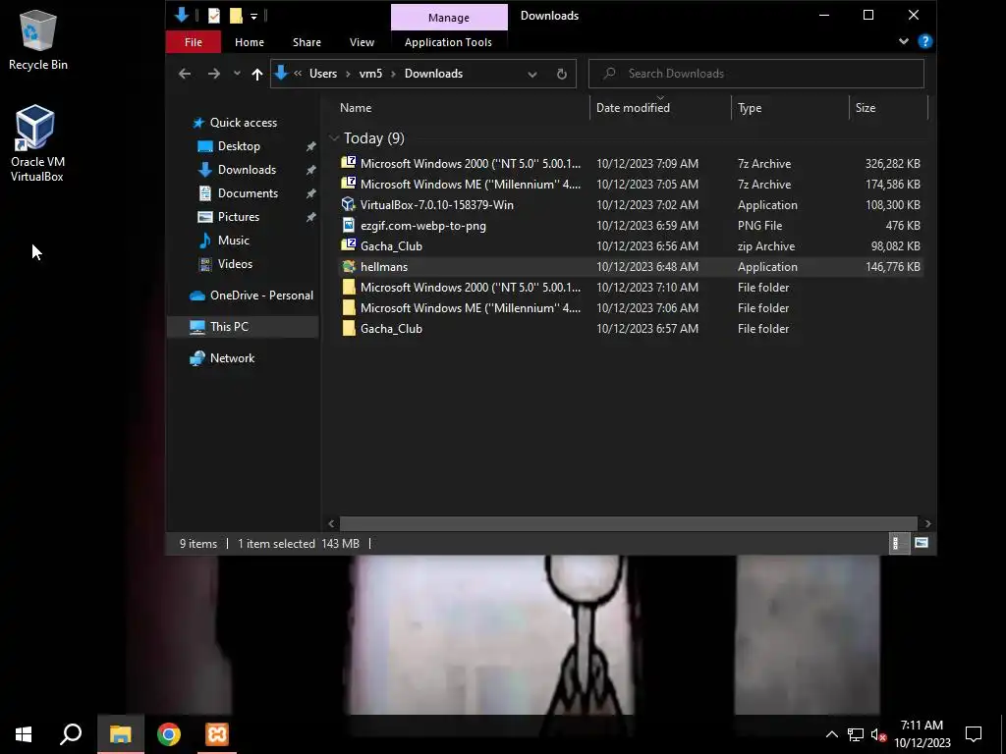Open the address bar history dropdown

click(532, 74)
